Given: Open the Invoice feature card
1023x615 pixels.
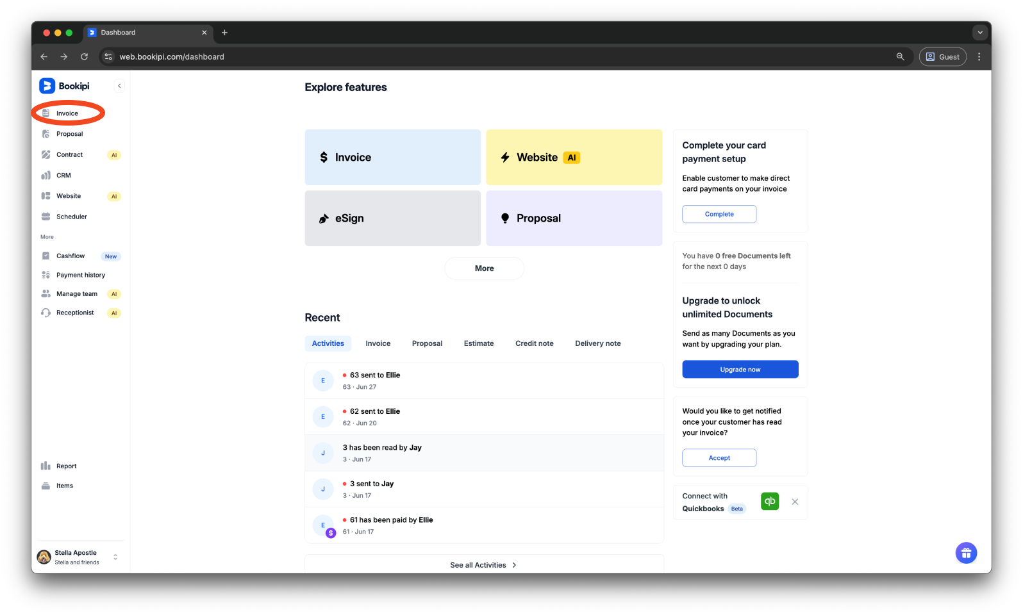Looking at the screenshot, I should [392, 157].
